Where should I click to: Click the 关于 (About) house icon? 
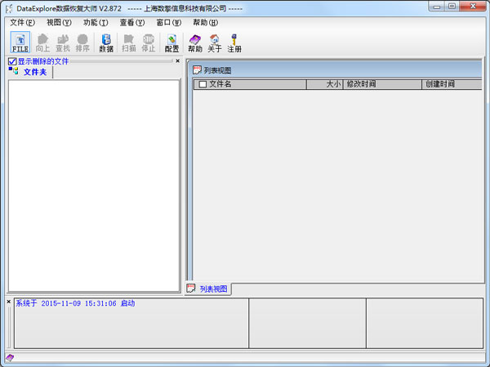pos(215,43)
